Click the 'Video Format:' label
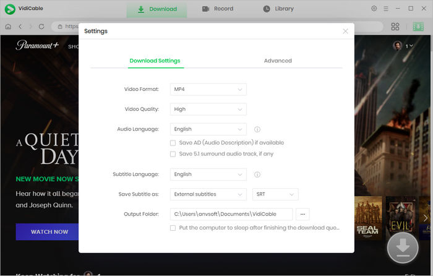433x276 pixels. [142, 89]
